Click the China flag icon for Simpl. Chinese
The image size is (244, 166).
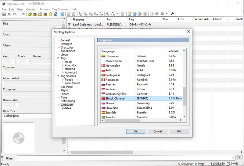103,98
